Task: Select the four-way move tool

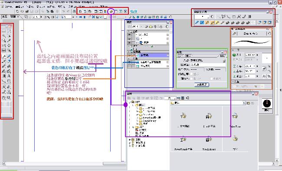Action: 9,45
